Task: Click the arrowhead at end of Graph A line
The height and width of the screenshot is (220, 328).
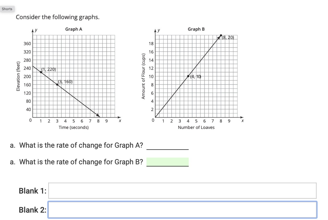Action: tap(98, 115)
